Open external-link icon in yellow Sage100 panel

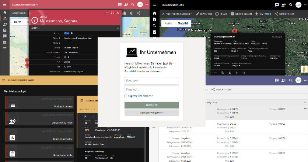(x=82, y=100)
